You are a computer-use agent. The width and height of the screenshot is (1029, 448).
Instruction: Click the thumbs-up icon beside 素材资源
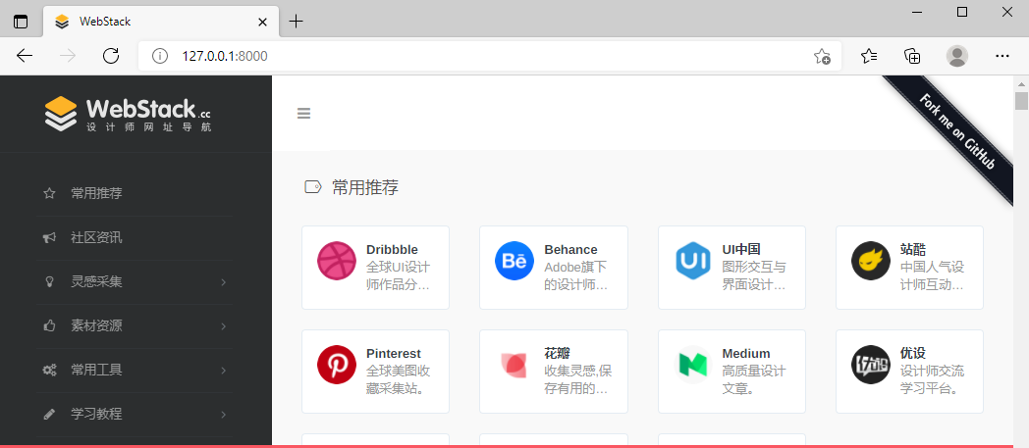click(49, 325)
